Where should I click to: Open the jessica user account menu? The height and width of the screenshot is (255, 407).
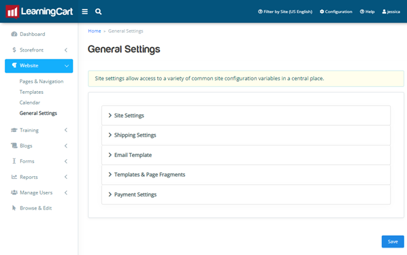pyautogui.click(x=391, y=12)
